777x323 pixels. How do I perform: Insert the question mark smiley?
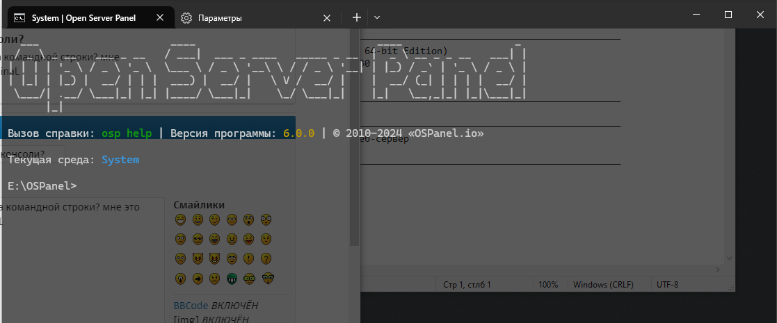[266, 258]
